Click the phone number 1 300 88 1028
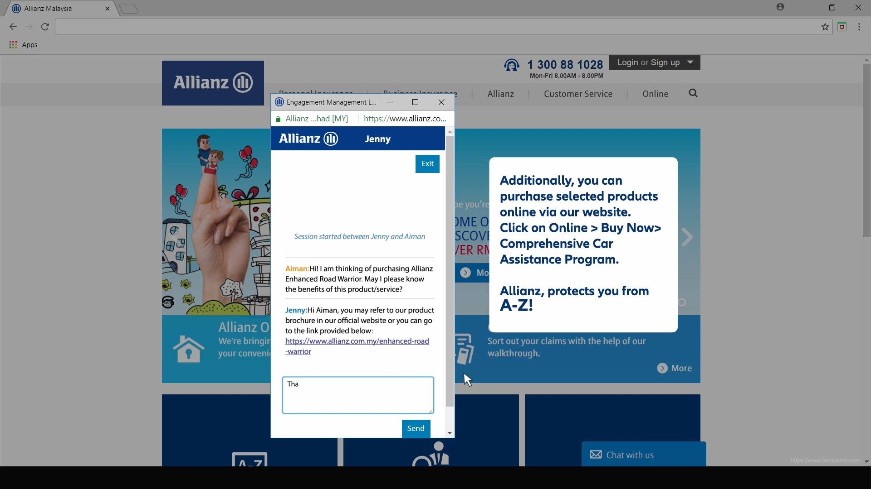Image resolution: width=871 pixels, height=489 pixels. coord(565,65)
